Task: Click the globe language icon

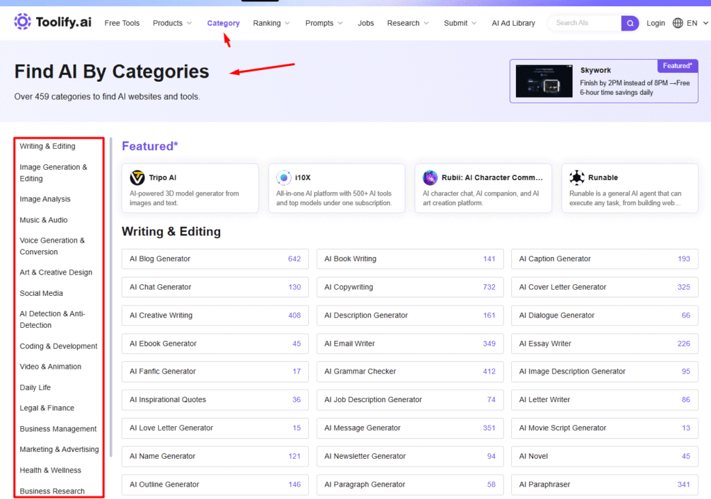Action: tap(678, 23)
